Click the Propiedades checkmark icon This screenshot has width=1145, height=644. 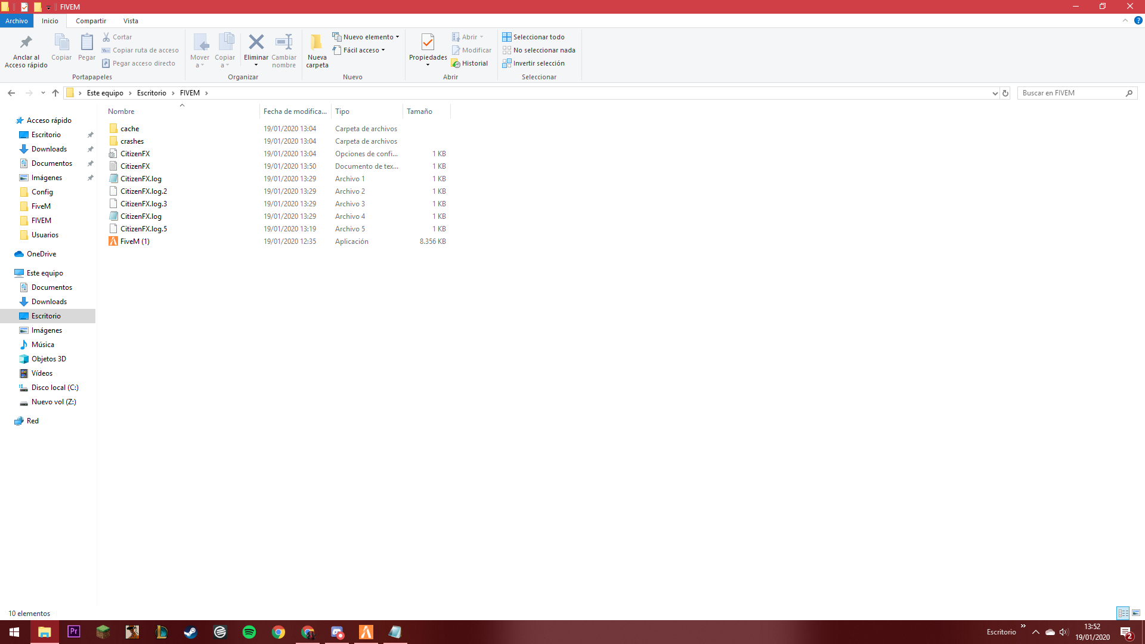tap(428, 42)
